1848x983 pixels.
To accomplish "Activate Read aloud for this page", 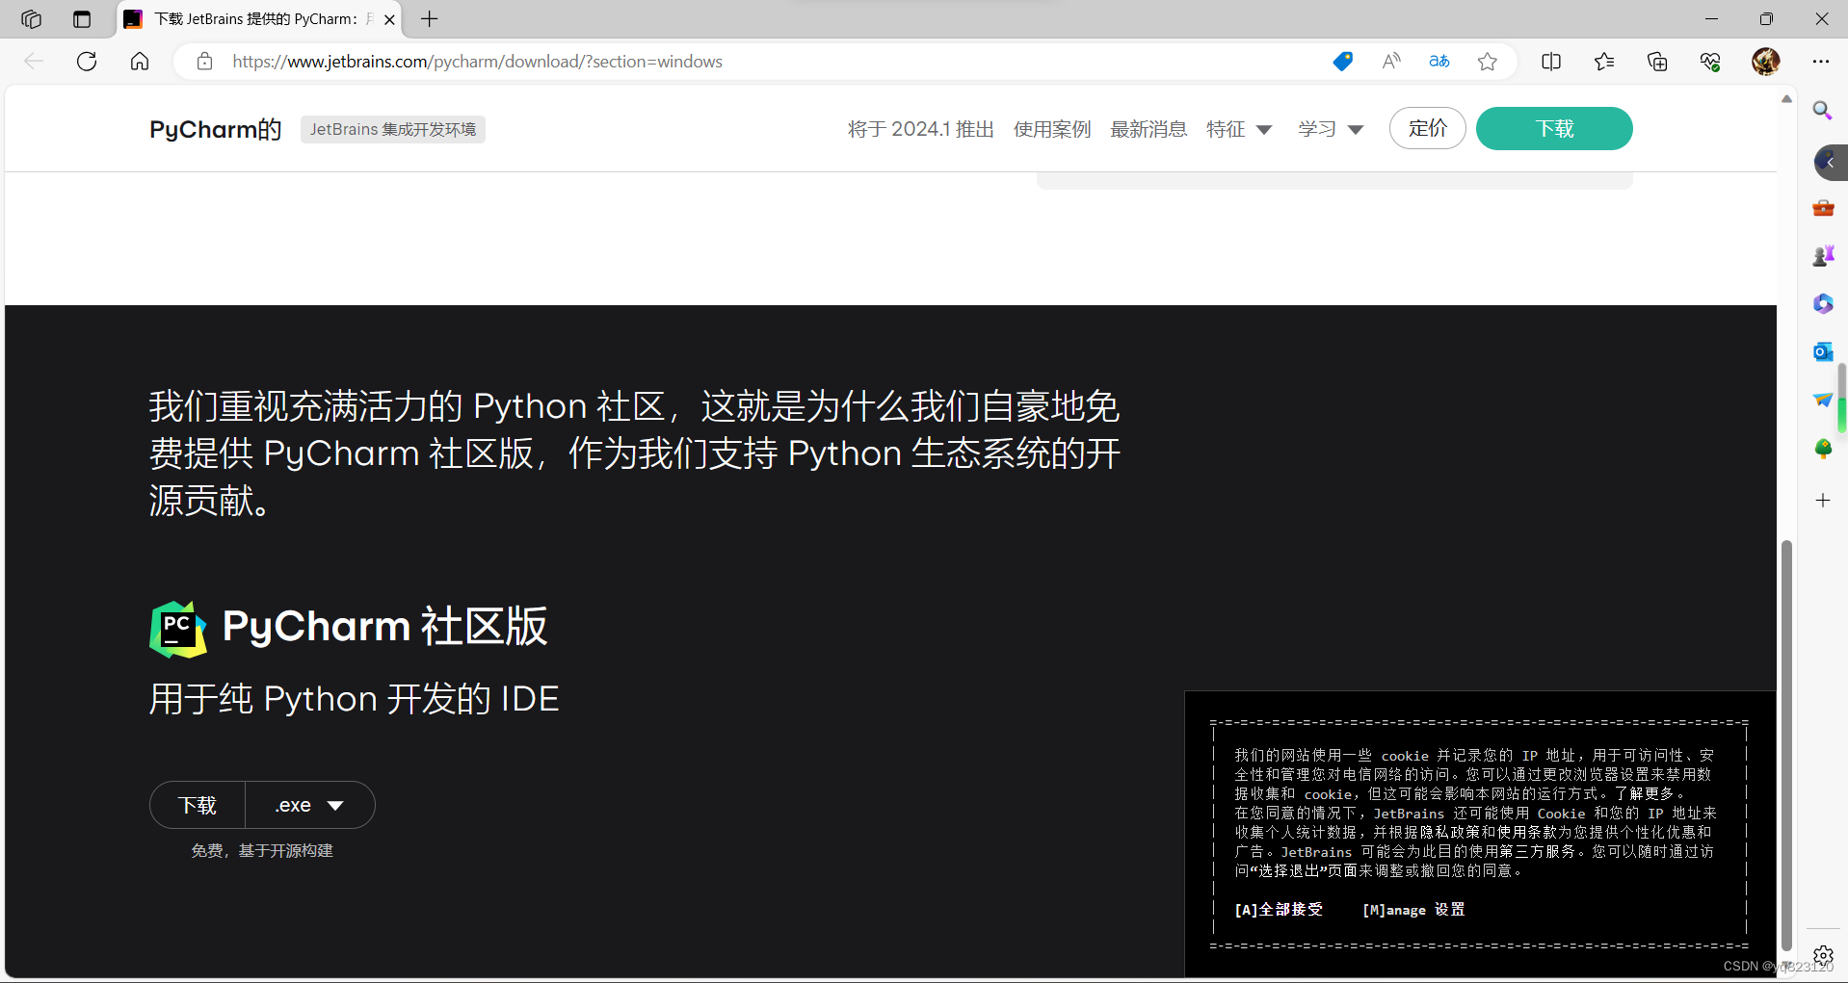I will pos(1390,61).
